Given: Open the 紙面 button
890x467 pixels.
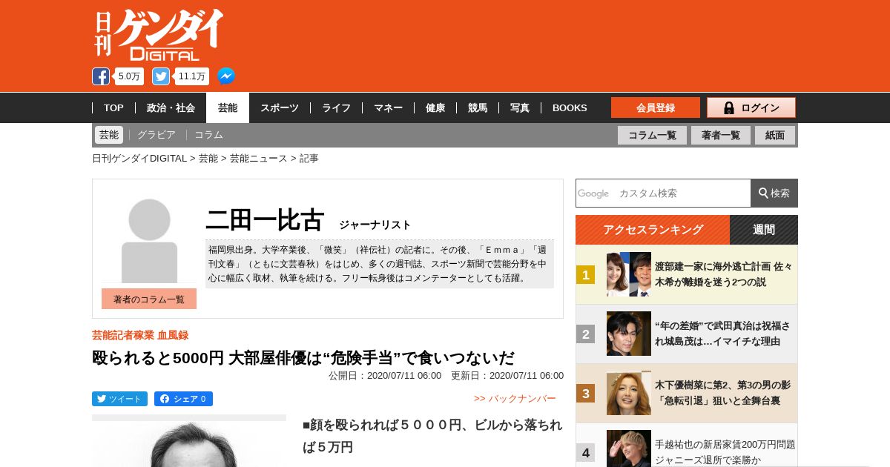Looking at the screenshot, I should pyautogui.click(x=775, y=135).
